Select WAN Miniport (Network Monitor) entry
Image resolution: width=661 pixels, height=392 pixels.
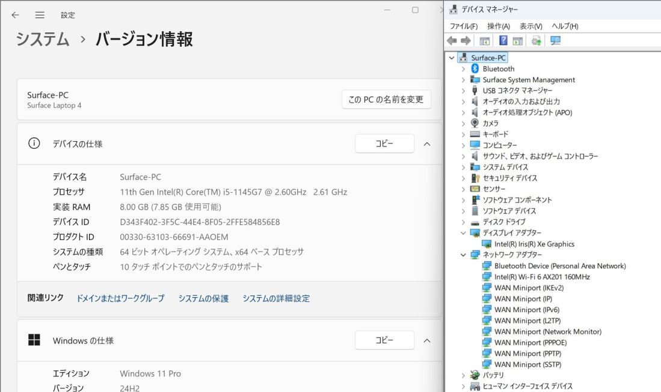pyautogui.click(x=547, y=331)
